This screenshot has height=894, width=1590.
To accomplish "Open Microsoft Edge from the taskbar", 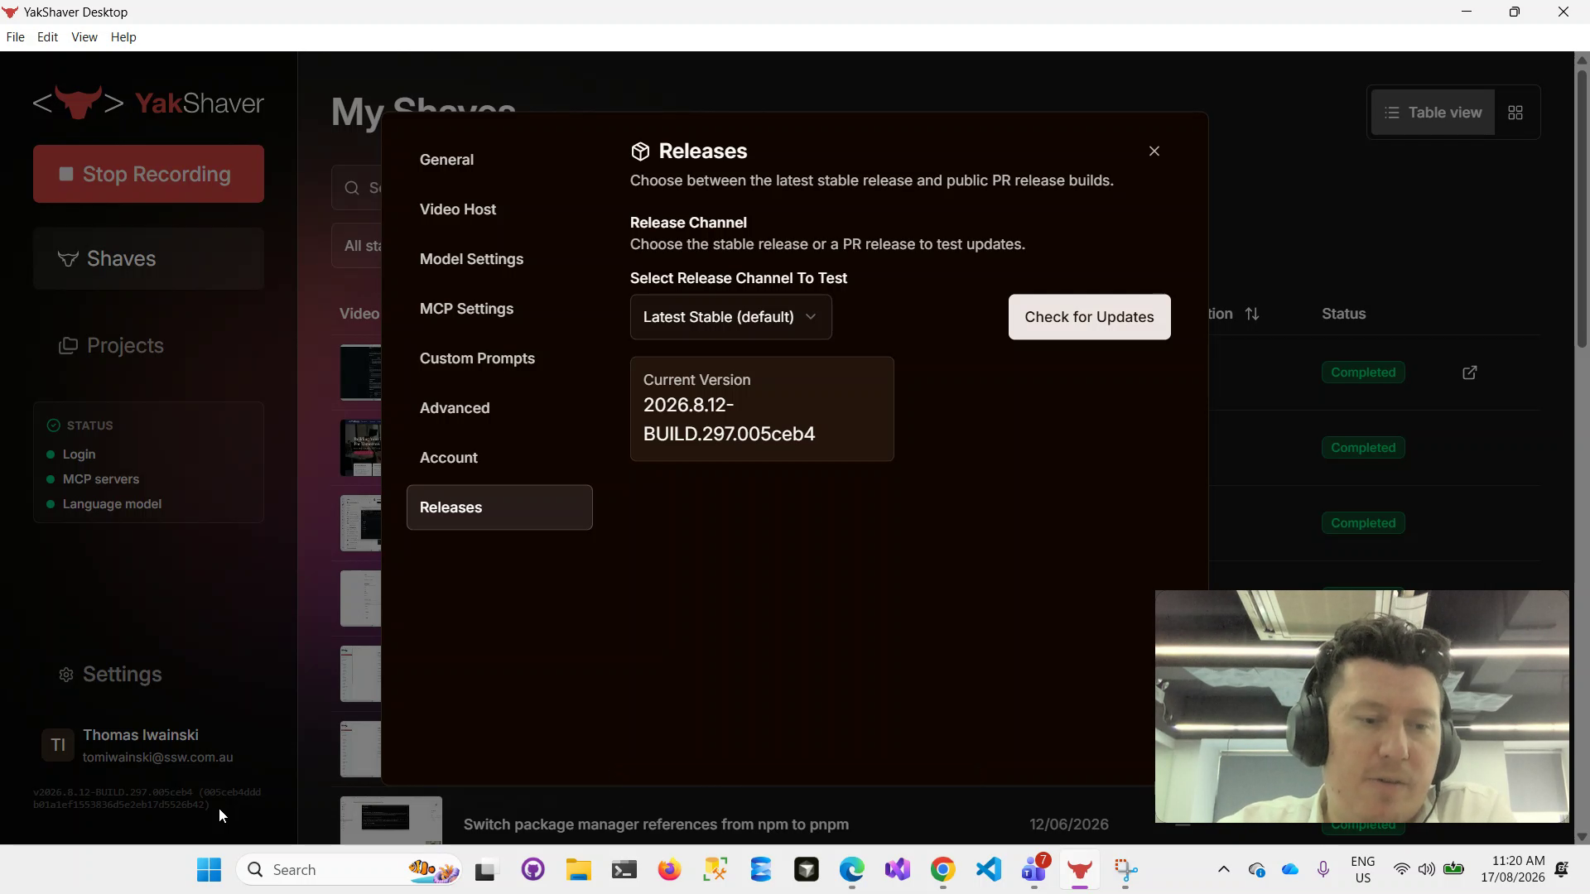I will 851,870.
